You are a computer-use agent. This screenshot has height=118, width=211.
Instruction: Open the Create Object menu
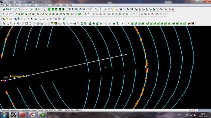pos(43,5)
